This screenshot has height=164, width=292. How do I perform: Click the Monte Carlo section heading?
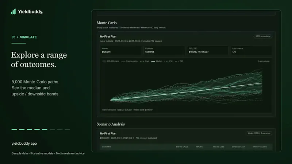click(x=107, y=23)
